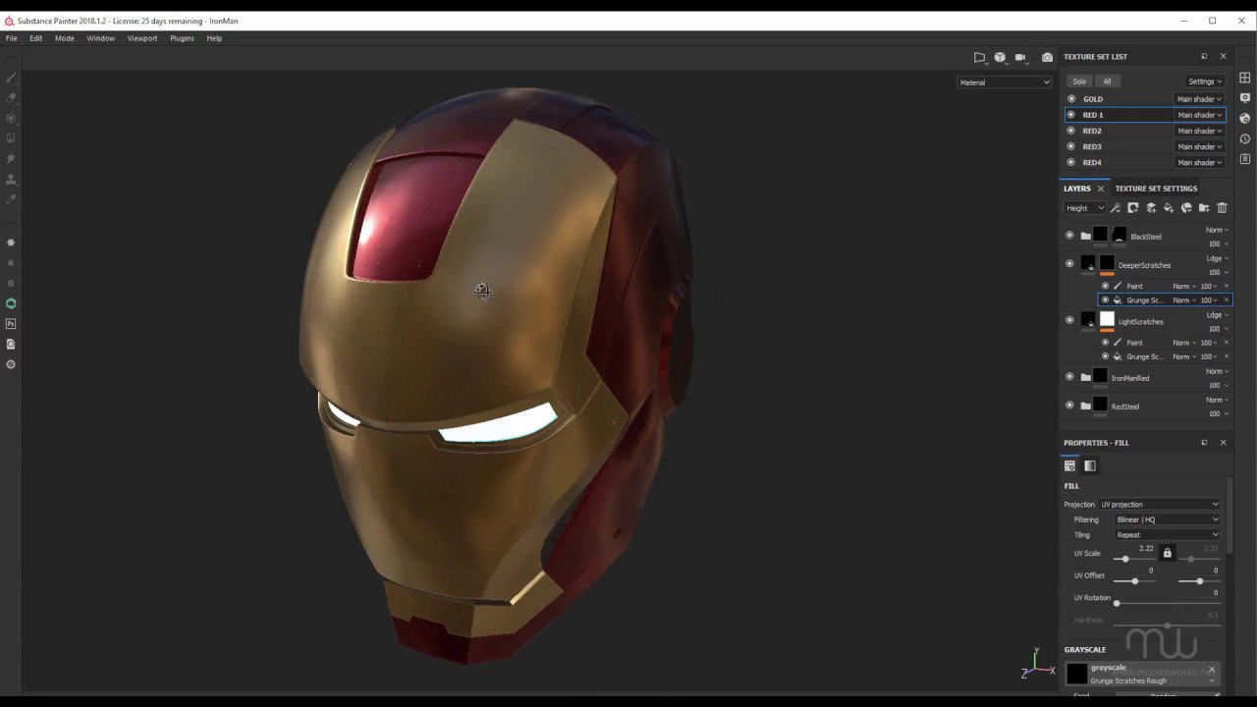Viewport: 1257px width, 707px height.
Task: Toggle visibility of the GOLD texture set
Action: click(1071, 99)
